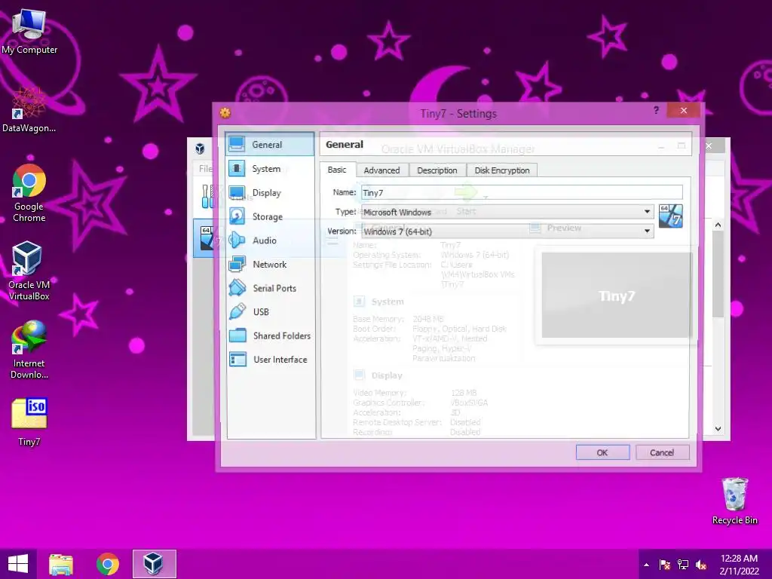
Task: Click the volume muted tray icon
Action: click(700, 565)
